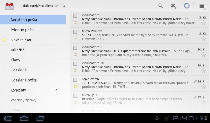Open the overflow menu icon
This screenshot has height=123, width=210.
pyautogui.click(x=202, y=6)
